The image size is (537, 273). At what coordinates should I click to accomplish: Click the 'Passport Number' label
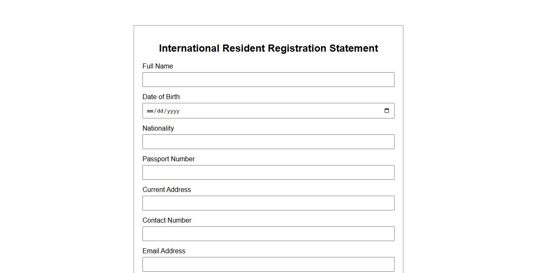click(168, 159)
